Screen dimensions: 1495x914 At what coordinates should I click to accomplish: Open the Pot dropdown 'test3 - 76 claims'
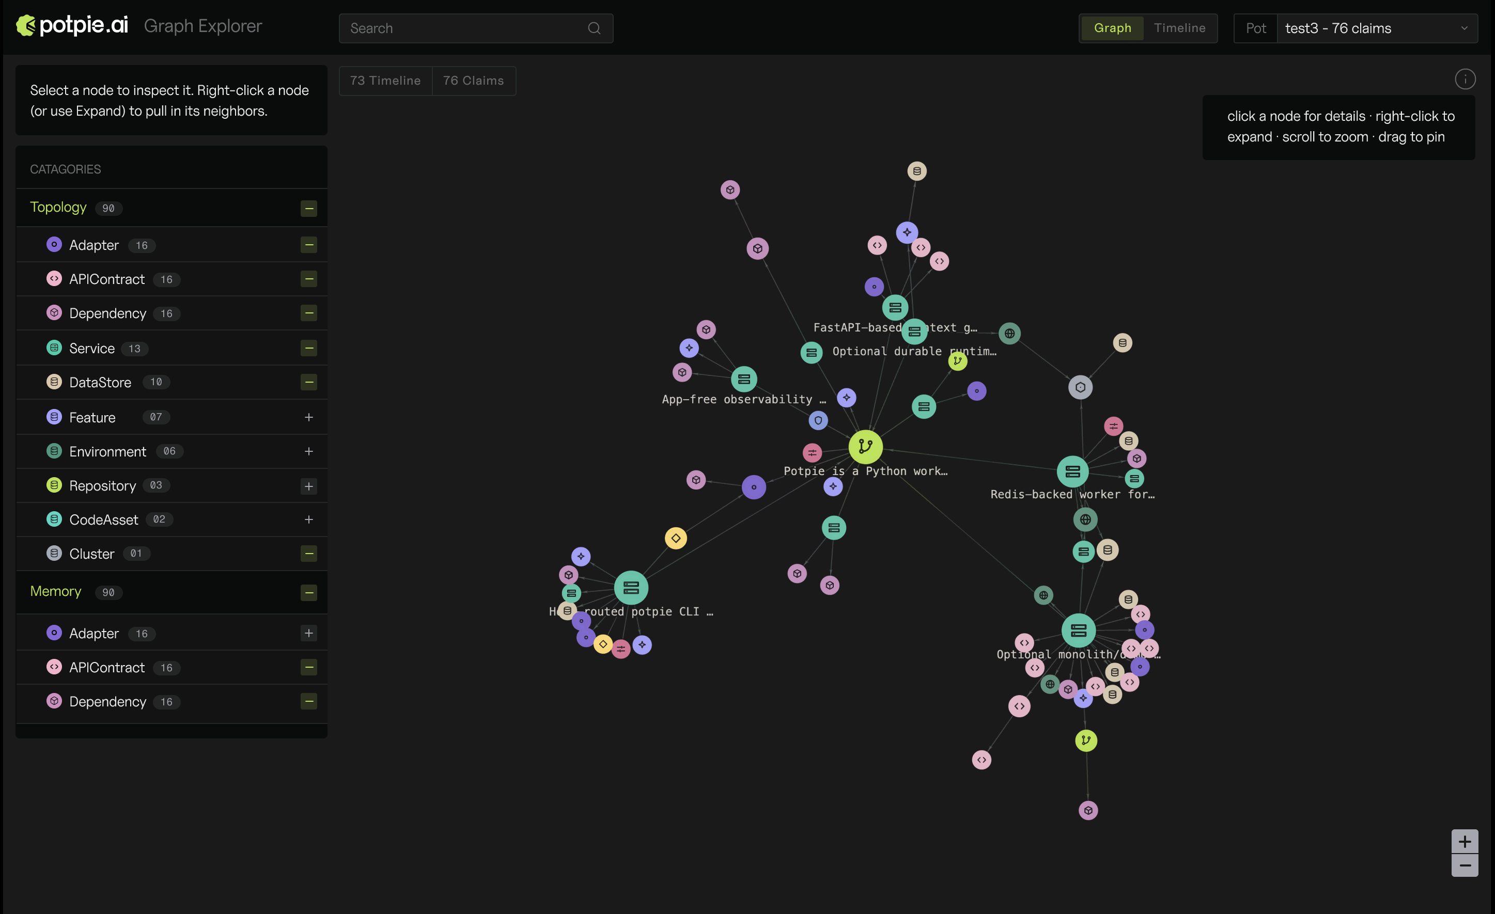coord(1377,28)
